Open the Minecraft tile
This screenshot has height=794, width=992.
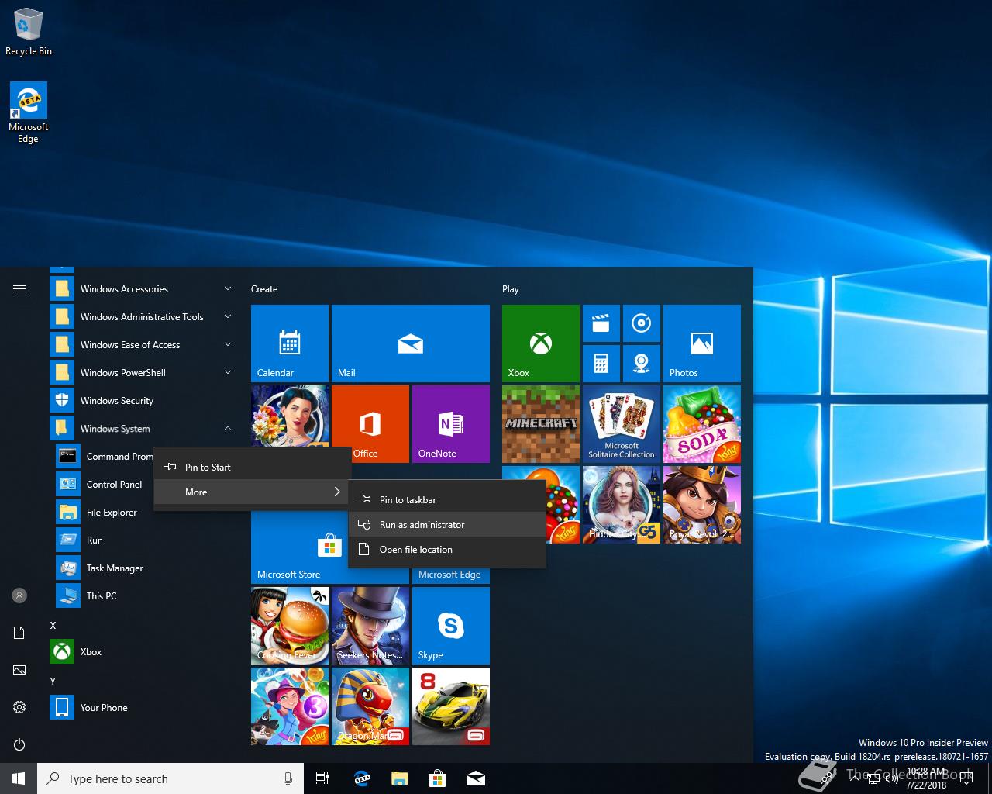pyautogui.click(x=541, y=424)
